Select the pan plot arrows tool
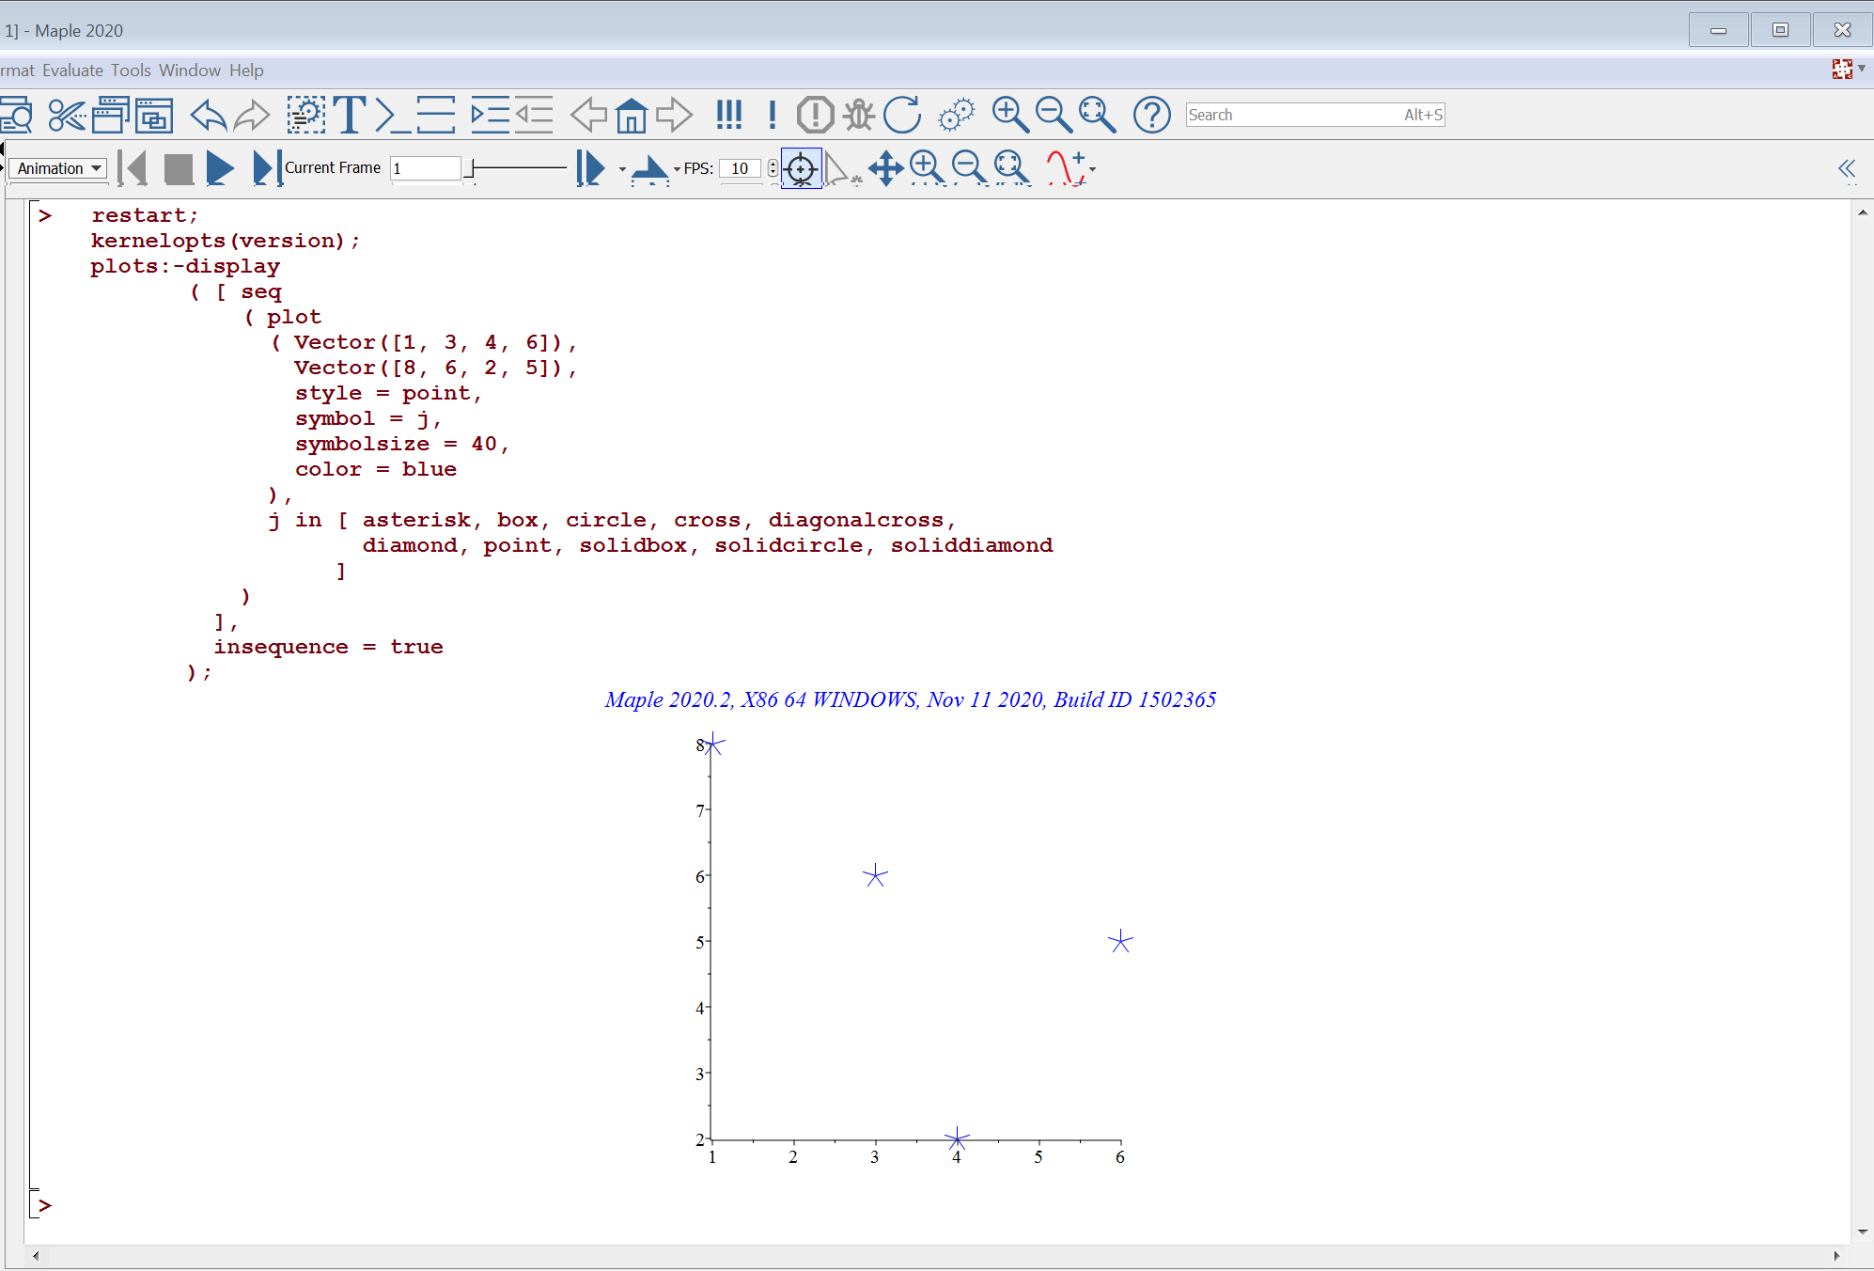1874x1271 pixels. (x=885, y=168)
